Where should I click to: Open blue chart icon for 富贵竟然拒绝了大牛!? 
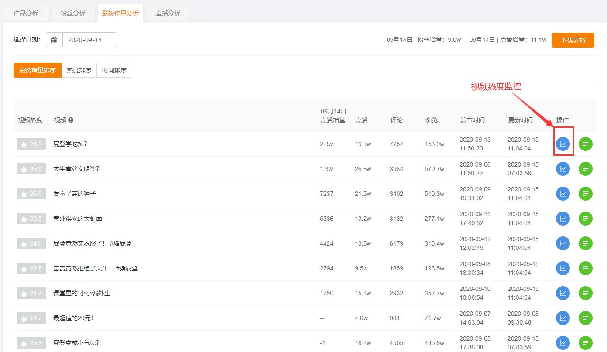point(563,268)
